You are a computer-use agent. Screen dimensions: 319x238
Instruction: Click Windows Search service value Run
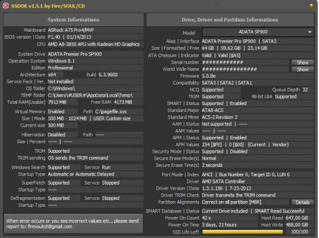click(106, 167)
